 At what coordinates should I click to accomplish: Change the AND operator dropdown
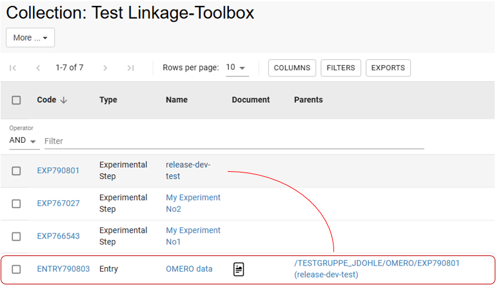click(x=23, y=140)
